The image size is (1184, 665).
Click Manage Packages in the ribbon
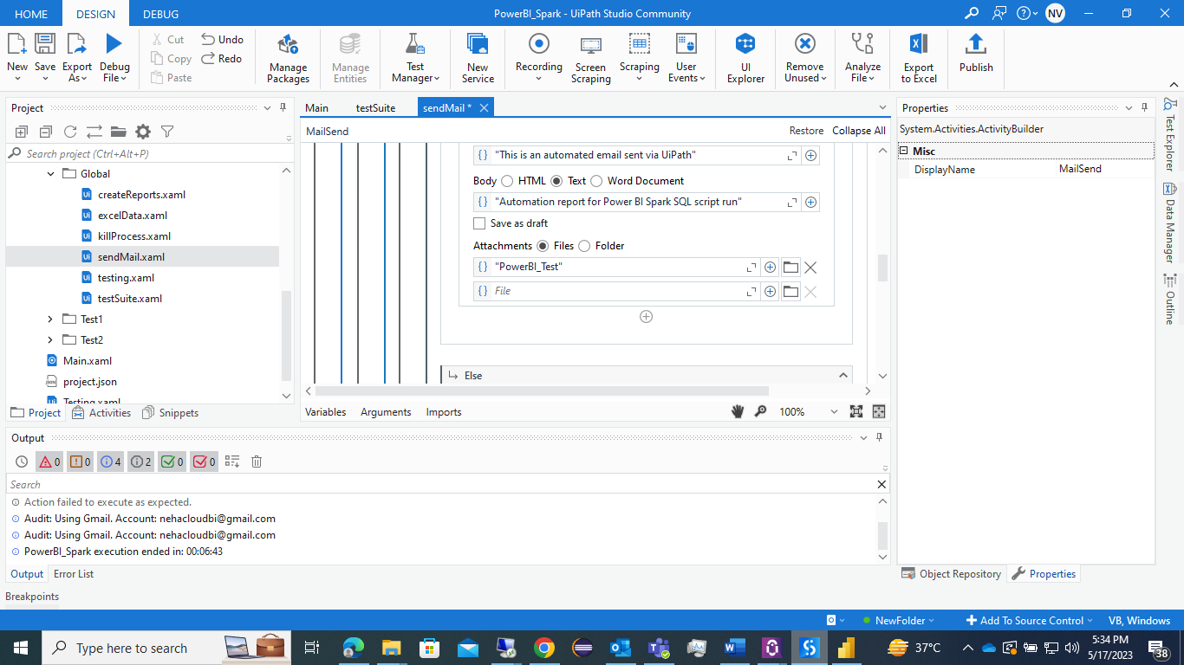pos(288,59)
